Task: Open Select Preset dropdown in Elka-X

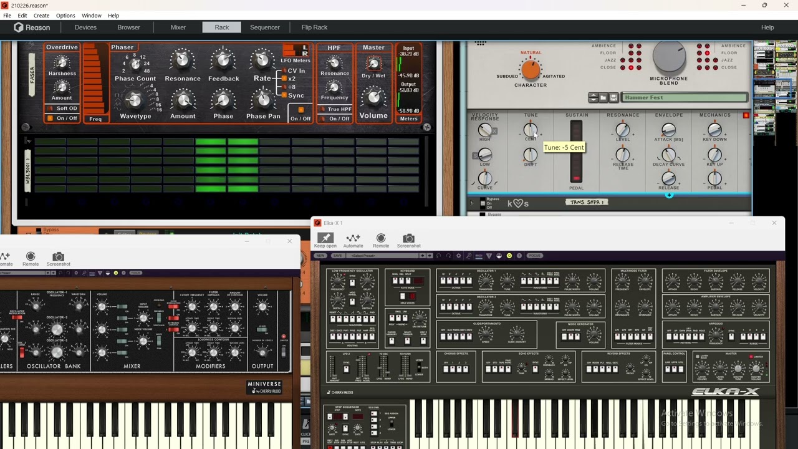Action: coord(382,256)
